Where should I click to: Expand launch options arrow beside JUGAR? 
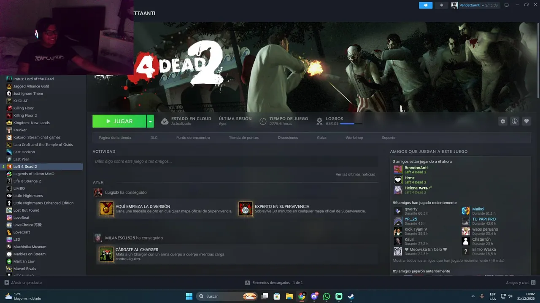coord(150,121)
